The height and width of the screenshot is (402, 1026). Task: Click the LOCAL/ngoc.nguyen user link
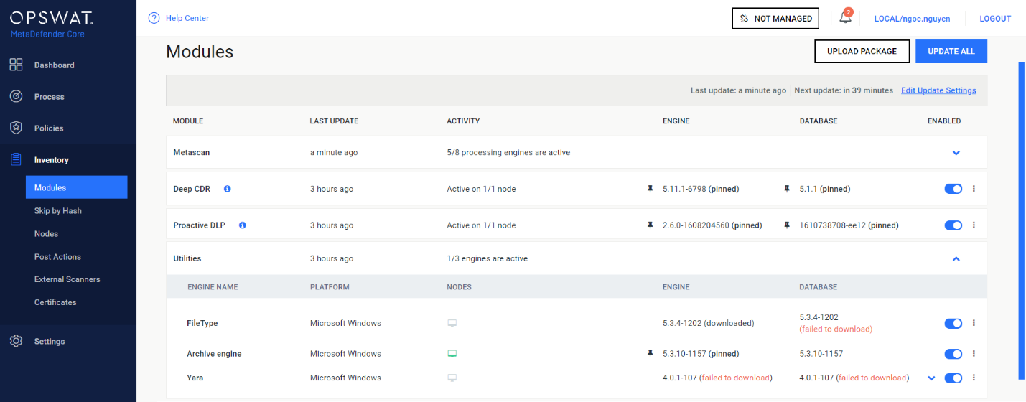pyautogui.click(x=912, y=19)
